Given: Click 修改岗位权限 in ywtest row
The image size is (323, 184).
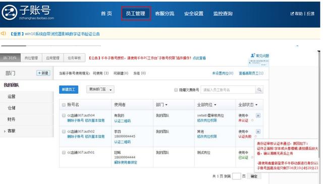Looking at the screenshot, I should pos(207,120).
